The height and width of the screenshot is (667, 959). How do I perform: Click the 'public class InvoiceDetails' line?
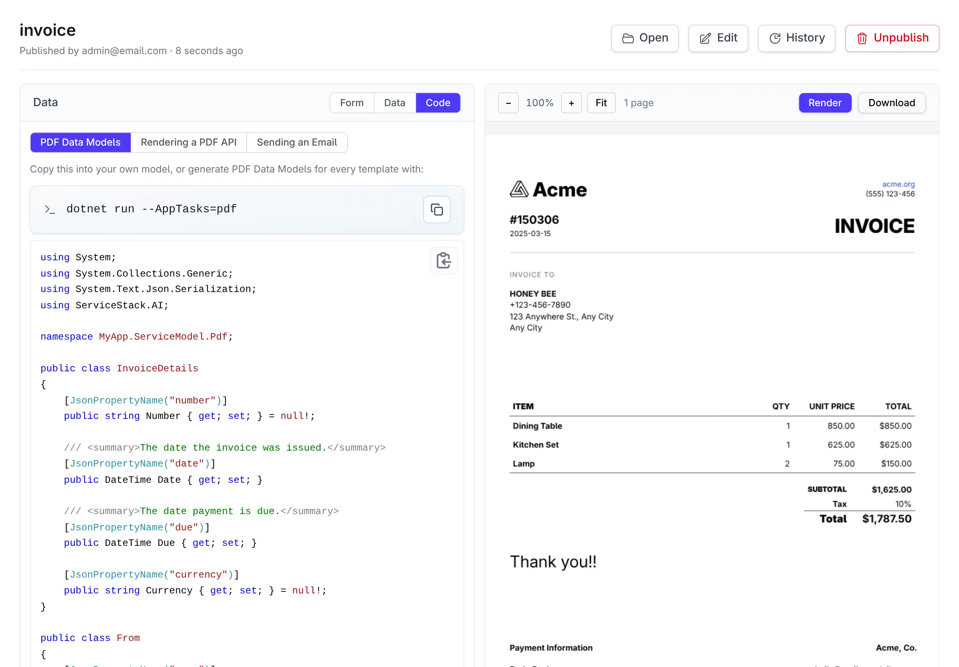tap(119, 368)
